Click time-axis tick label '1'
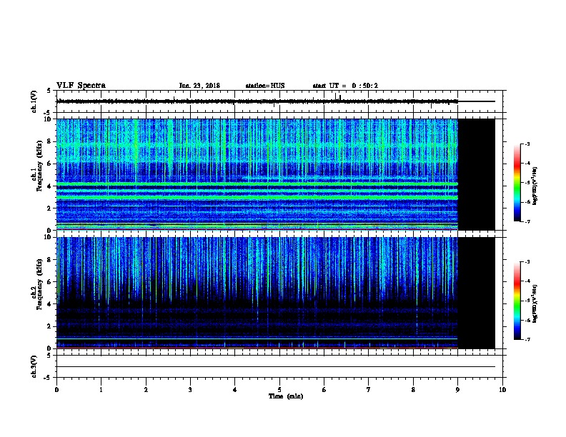The image size is (566, 437). (101, 390)
